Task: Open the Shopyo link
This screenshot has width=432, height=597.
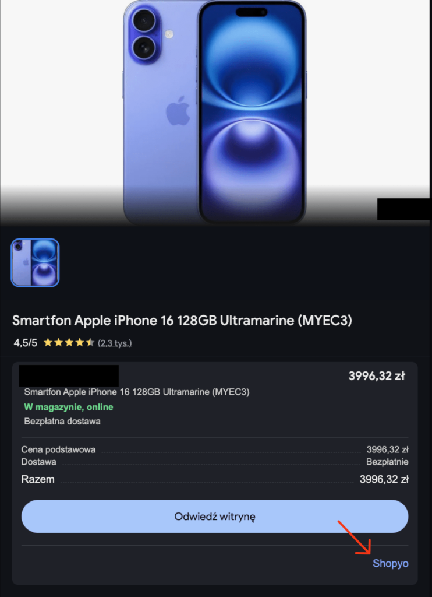Action: tap(390, 564)
